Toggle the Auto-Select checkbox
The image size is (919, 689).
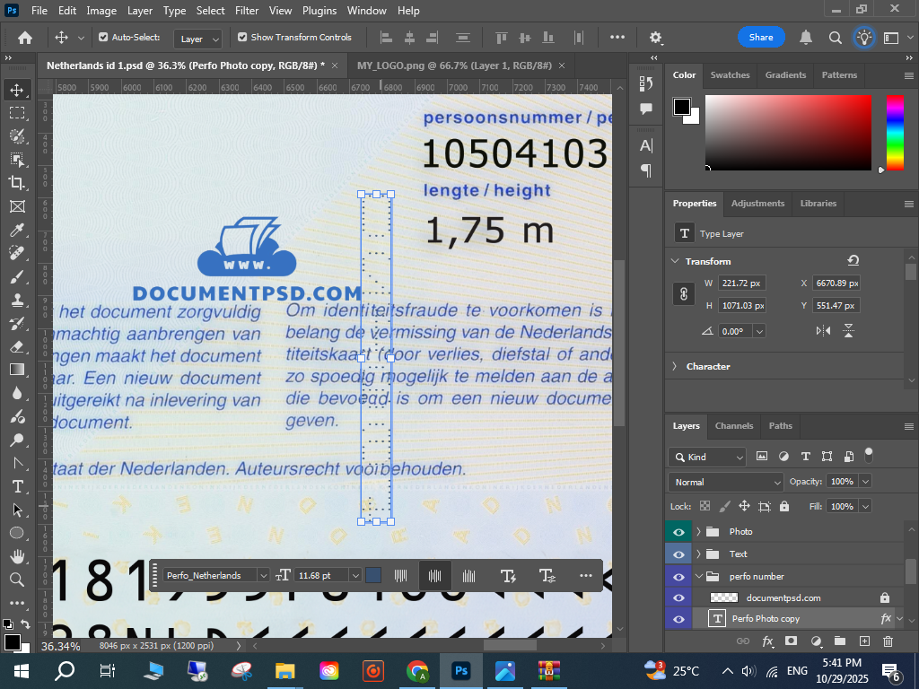(103, 38)
